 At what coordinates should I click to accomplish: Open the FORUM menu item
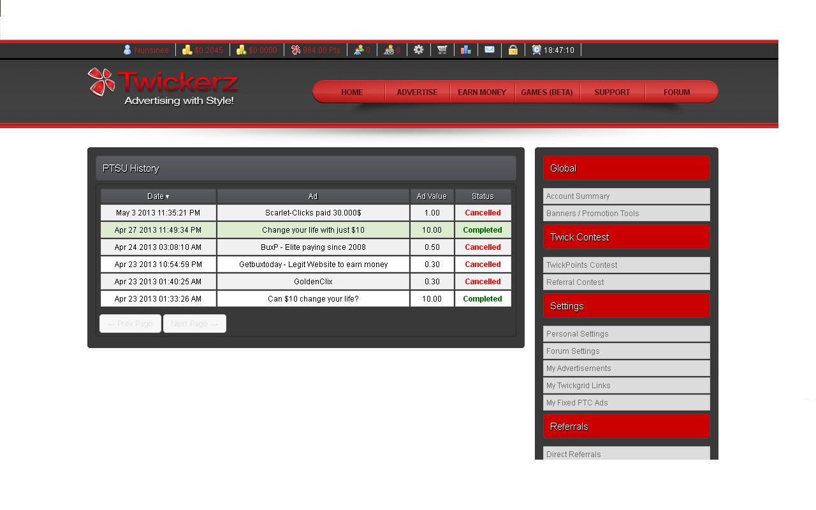[677, 92]
